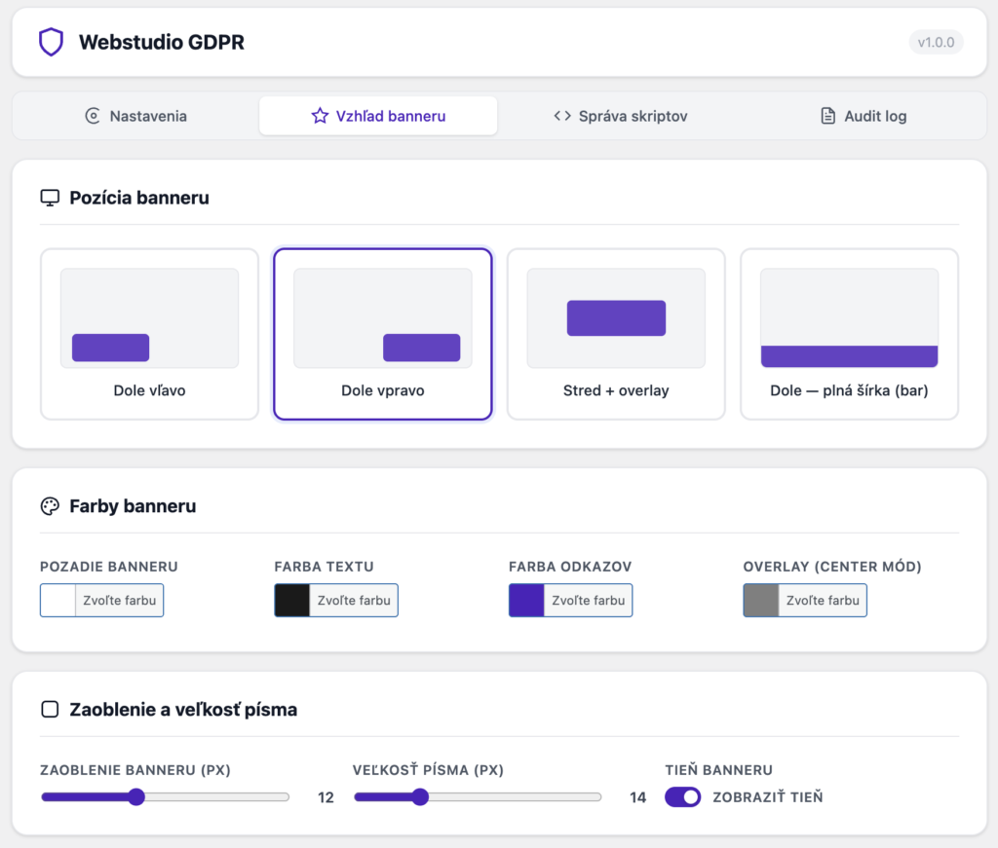The width and height of the screenshot is (998, 848).
Task: Click the monitor icon next to Pozícia banneru
Action: pos(49,197)
